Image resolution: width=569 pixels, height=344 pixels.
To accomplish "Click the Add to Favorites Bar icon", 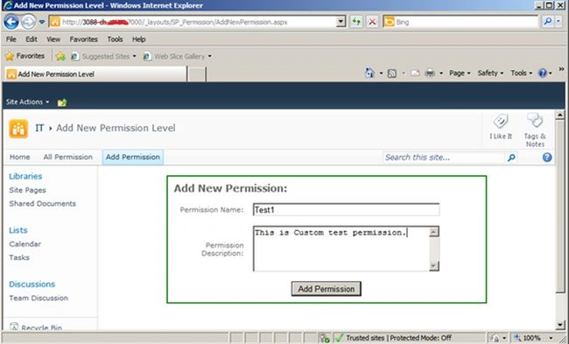I will [61, 56].
